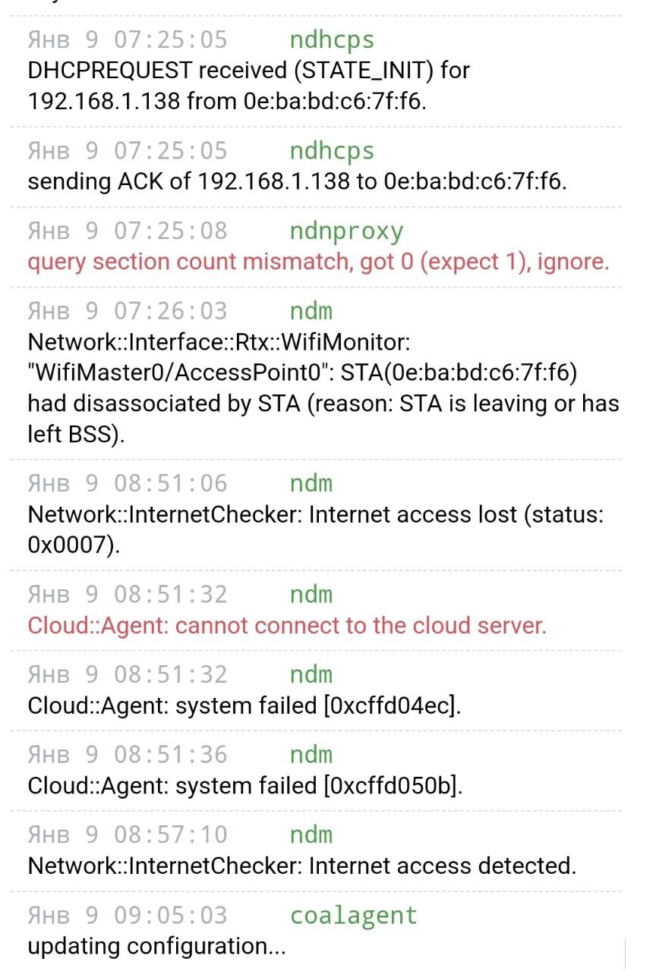Click the red query section mismatch error
The image size is (656, 971).
pyautogui.click(x=318, y=262)
